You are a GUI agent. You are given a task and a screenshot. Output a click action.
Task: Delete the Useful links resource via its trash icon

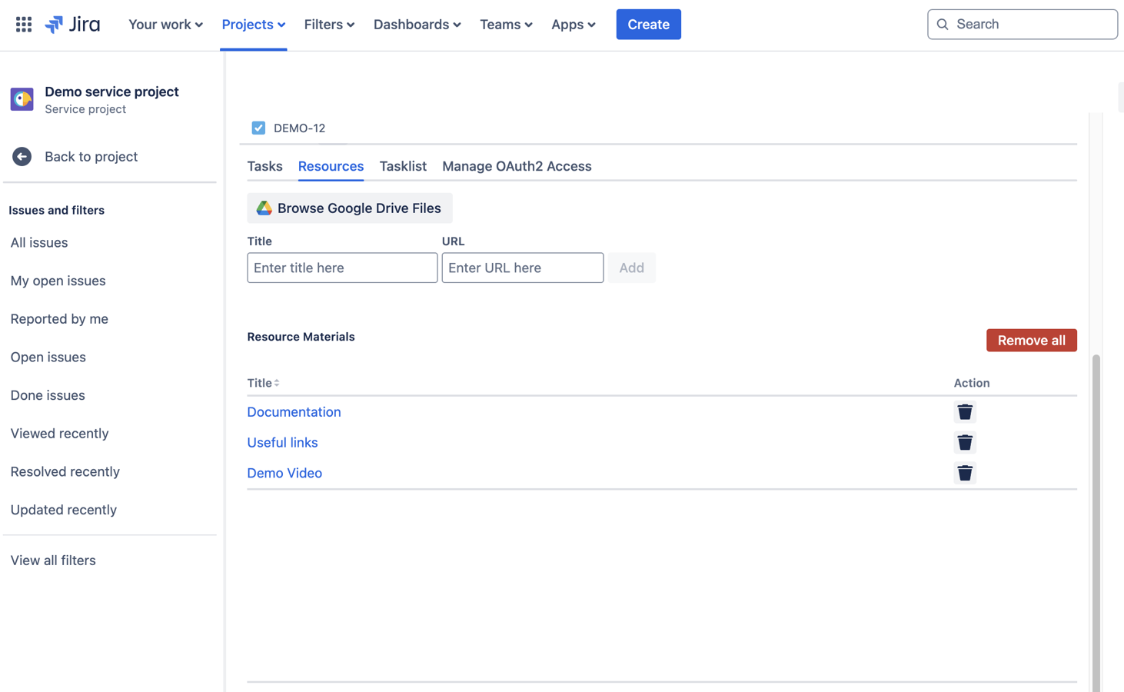click(965, 442)
